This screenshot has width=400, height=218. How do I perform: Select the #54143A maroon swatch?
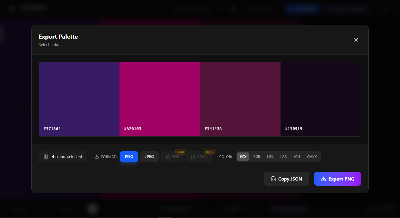pyautogui.click(x=240, y=99)
